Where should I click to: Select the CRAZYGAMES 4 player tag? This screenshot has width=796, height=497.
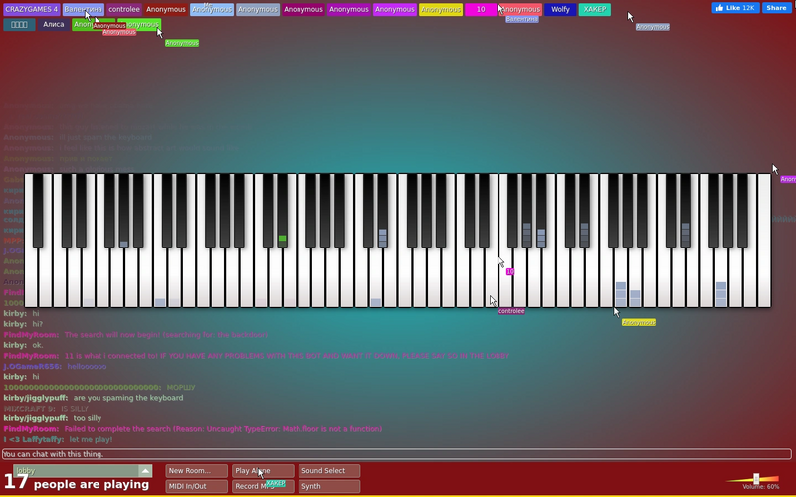pos(32,10)
